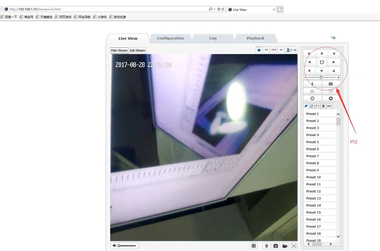Click the right stacked-rectangles PTZ button

[x=331, y=91]
